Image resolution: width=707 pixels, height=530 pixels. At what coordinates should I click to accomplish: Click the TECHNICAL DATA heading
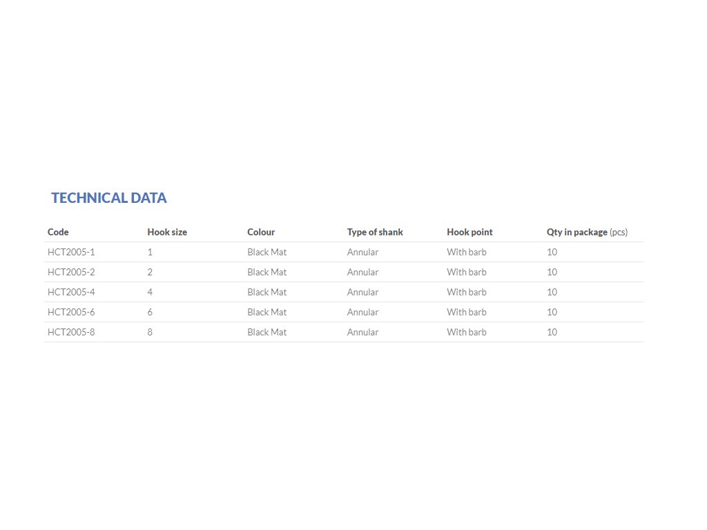[108, 198]
